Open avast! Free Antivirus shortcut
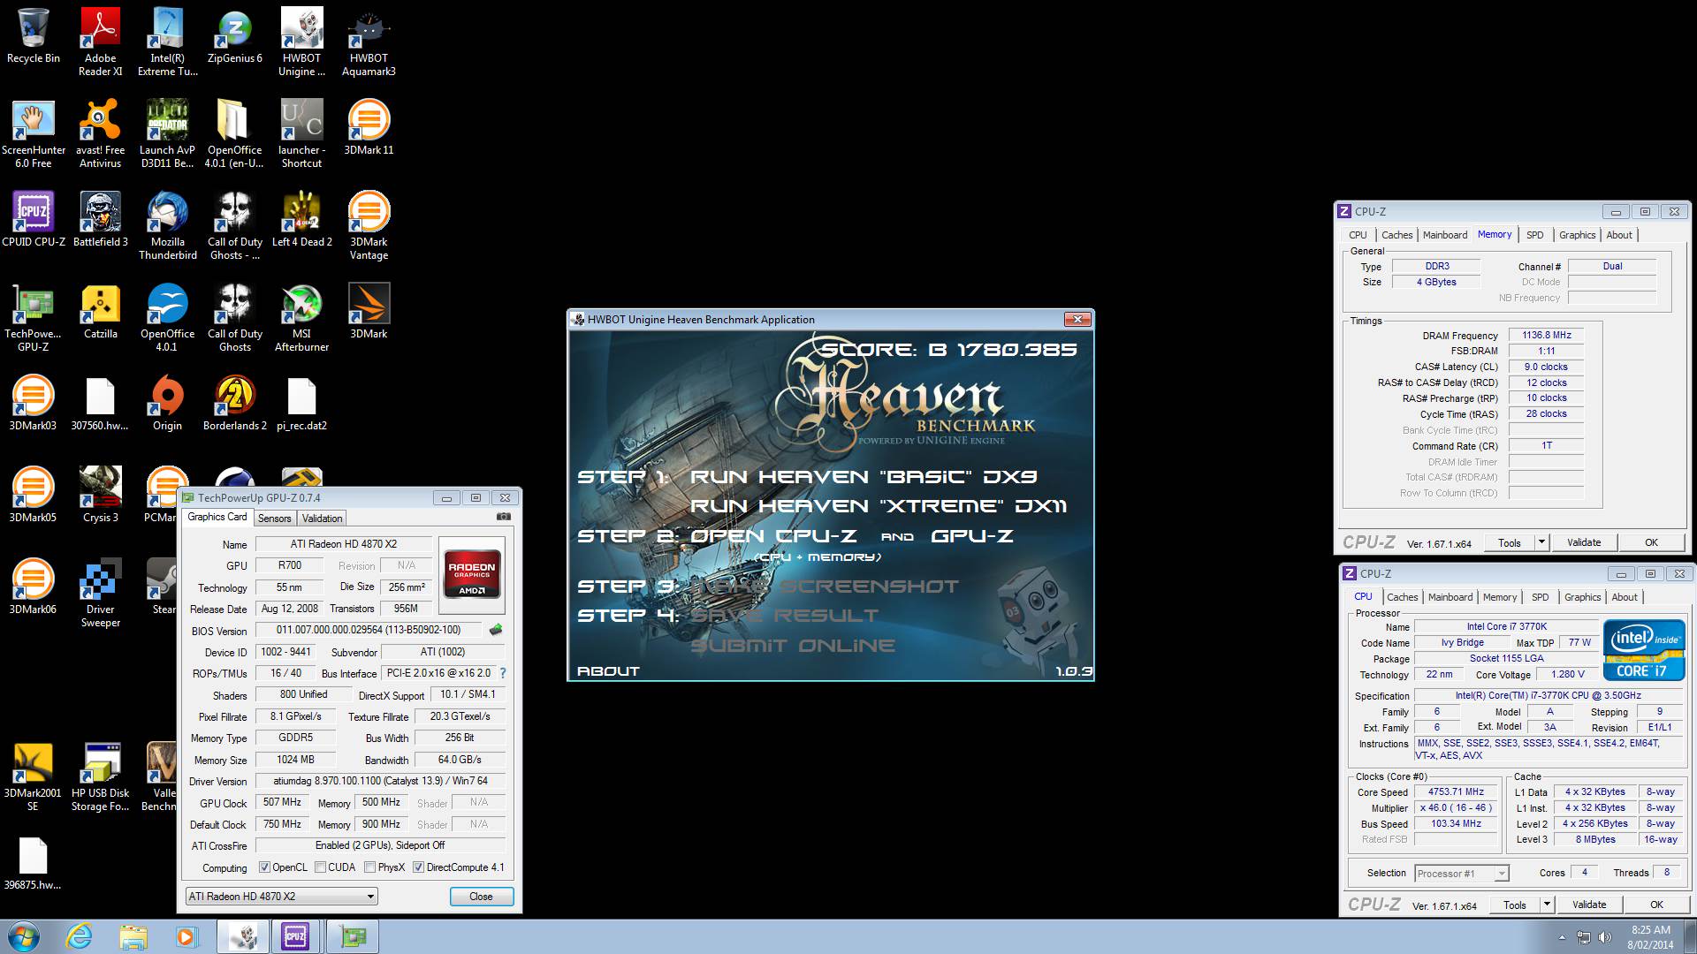 pyautogui.click(x=100, y=133)
